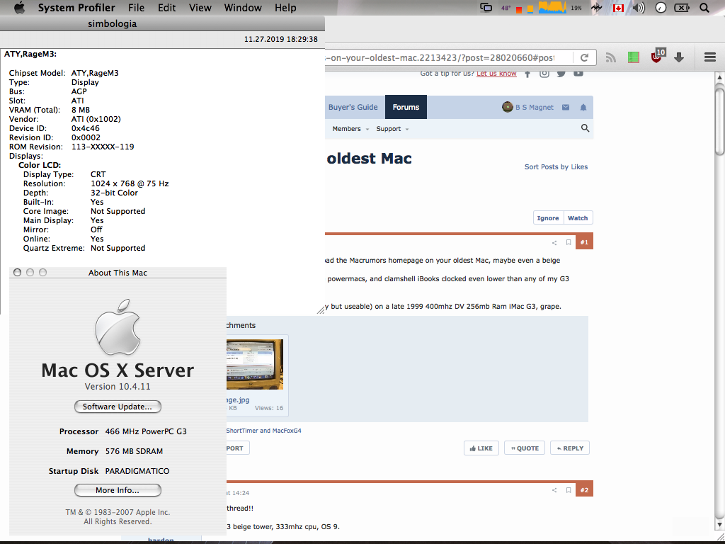
Task: Click the browser URL address field
Action: [448, 57]
